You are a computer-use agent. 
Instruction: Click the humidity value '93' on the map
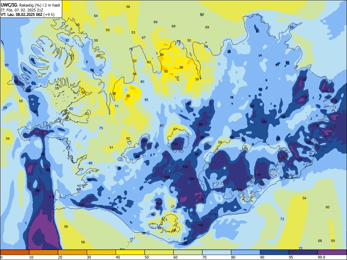tap(287, 62)
